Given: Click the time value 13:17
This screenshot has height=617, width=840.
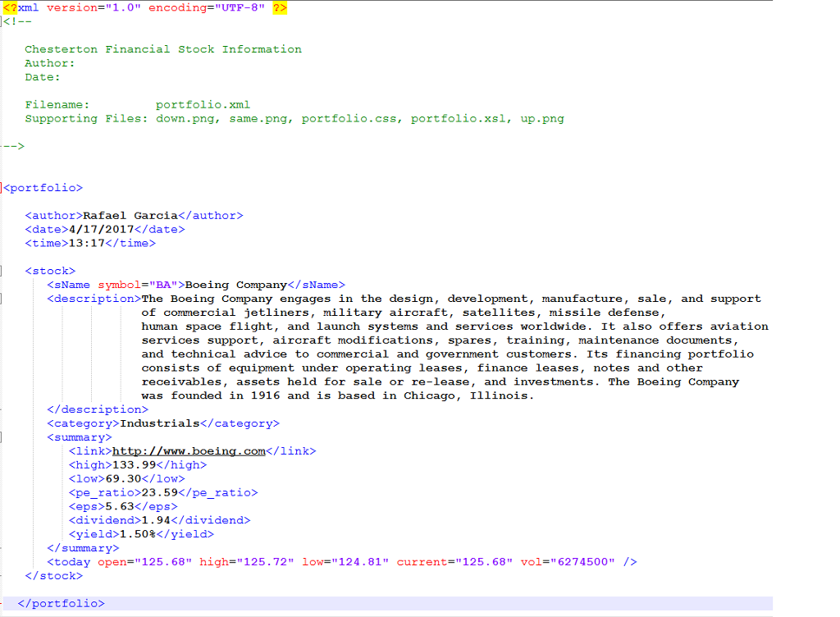Looking at the screenshot, I should coord(86,243).
